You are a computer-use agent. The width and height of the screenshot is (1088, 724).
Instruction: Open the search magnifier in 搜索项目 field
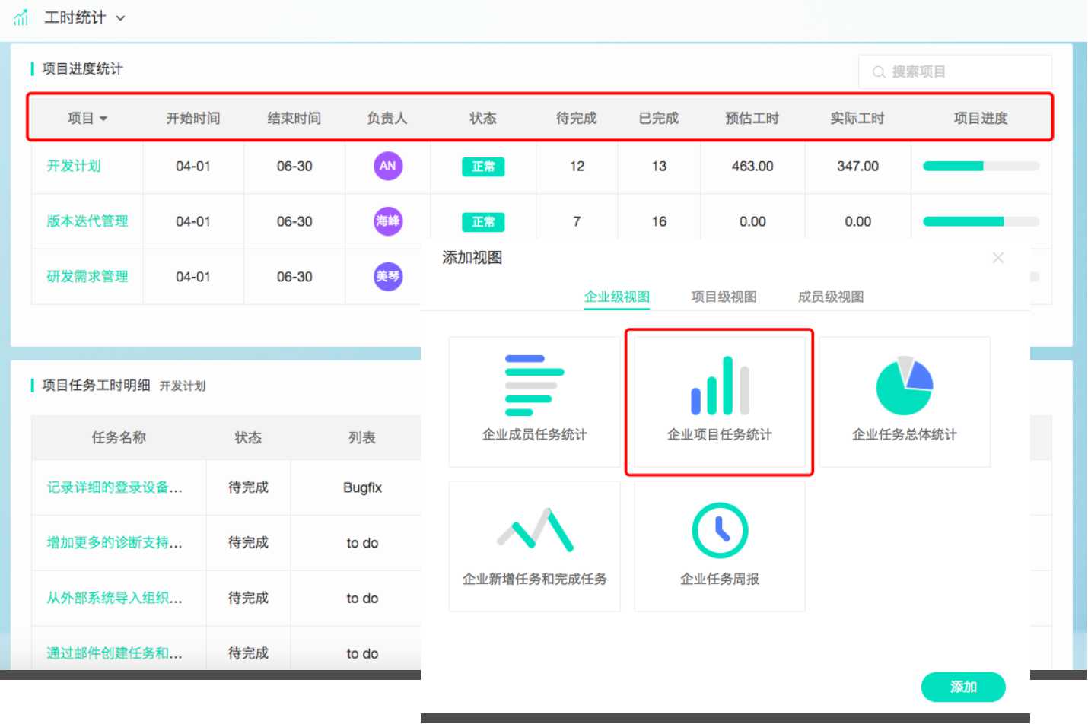pos(879,71)
